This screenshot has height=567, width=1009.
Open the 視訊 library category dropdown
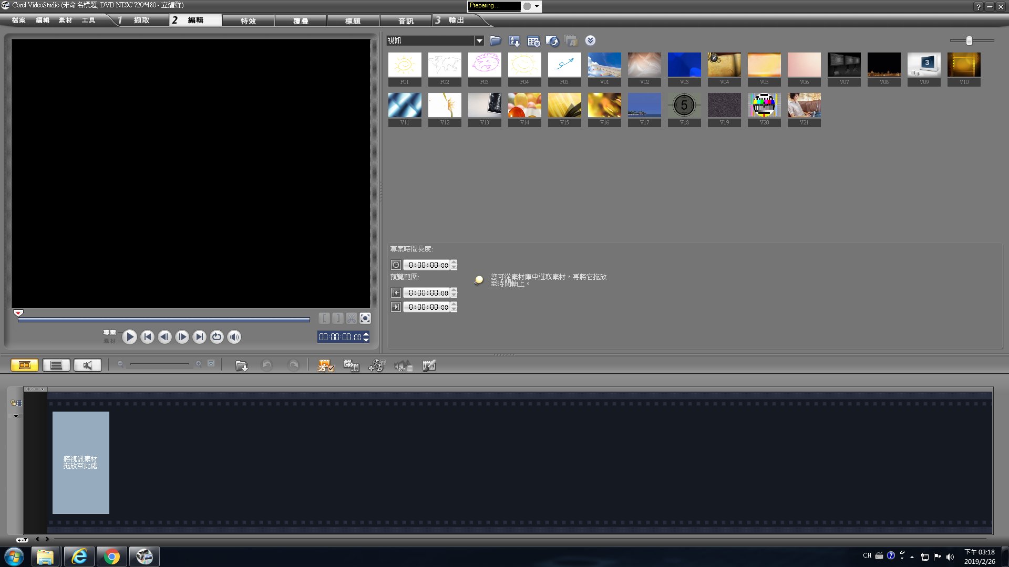pyautogui.click(x=479, y=40)
